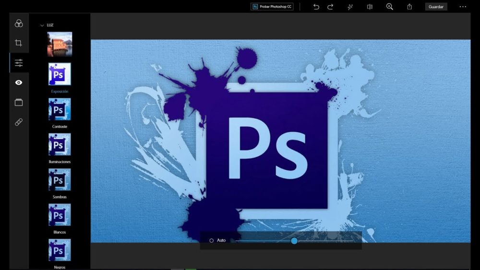Screen dimensions: 480x270
Task: Select the Red Eye tool icon
Action: [x=19, y=82]
